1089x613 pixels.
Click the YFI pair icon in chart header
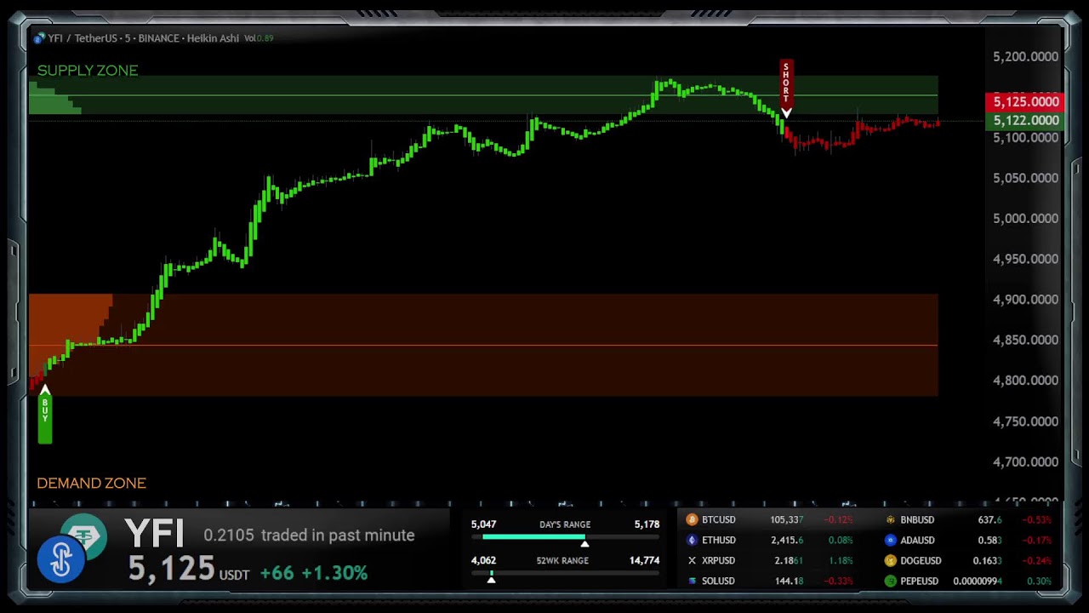point(39,38)
